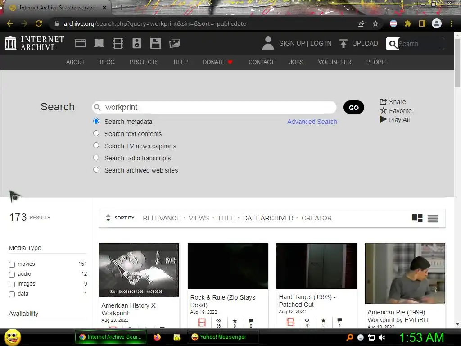
Task: Open the Audio speaker icon in header
Action: click(137, 43)
